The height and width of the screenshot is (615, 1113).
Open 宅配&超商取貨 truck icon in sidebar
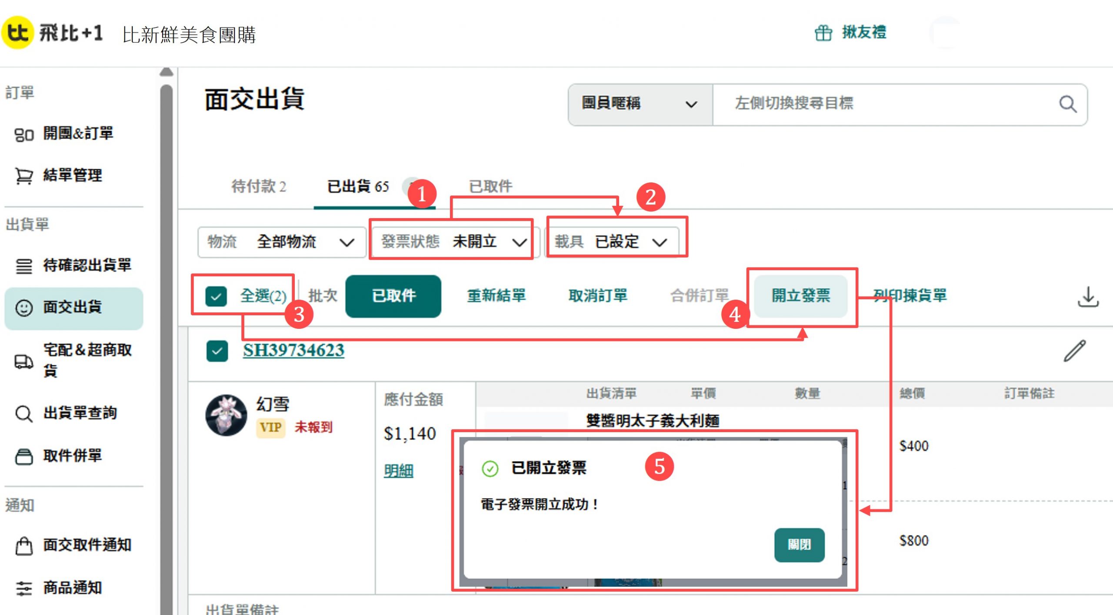pyautogui.click(x=24, y=361)
